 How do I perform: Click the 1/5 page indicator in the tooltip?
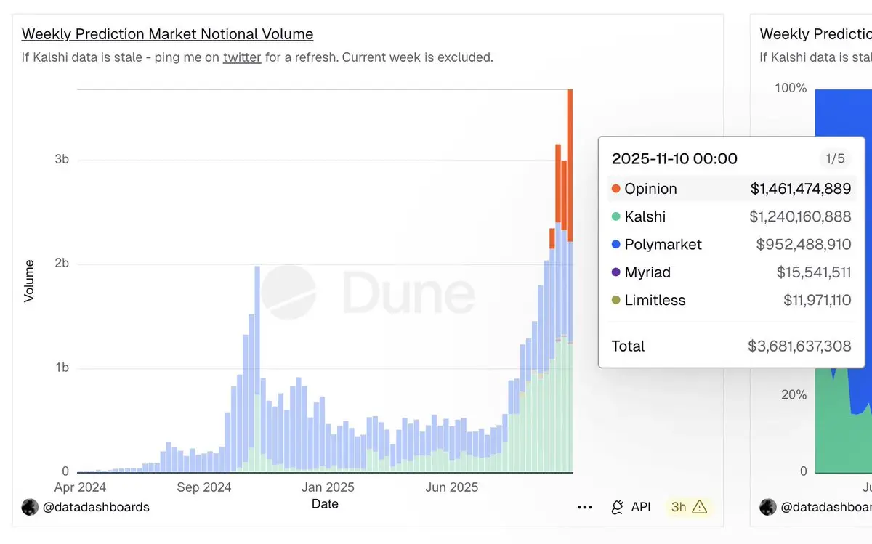[835, 158]
